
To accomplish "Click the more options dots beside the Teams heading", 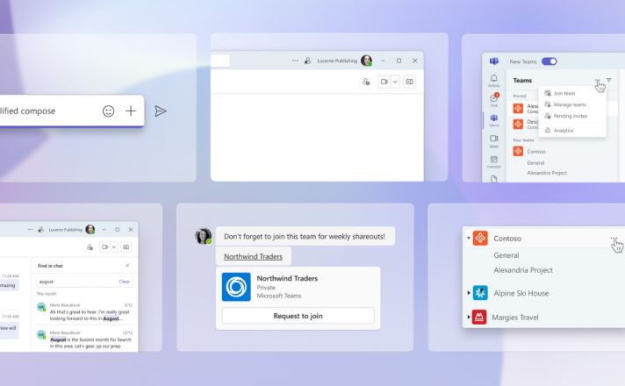I will pos(597,80).
